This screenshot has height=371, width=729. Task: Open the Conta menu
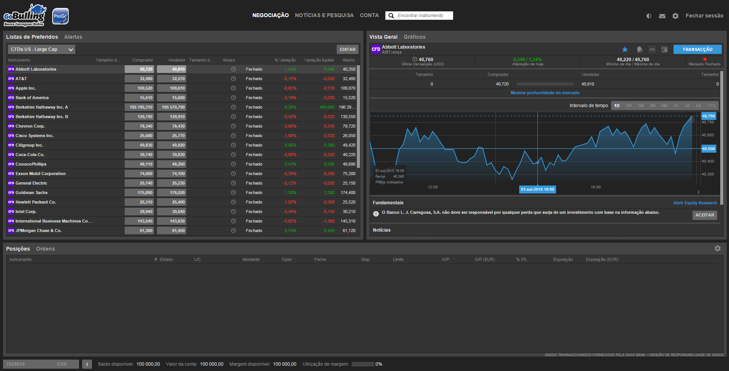pos(369,16)
